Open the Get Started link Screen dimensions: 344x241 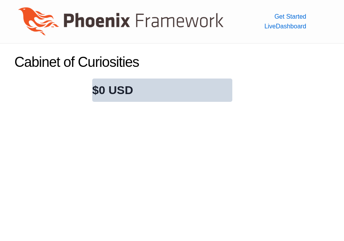[290, 16]
